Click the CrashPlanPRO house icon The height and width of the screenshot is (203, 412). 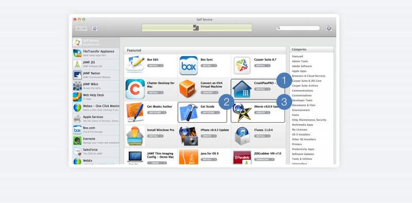[242, 89]
